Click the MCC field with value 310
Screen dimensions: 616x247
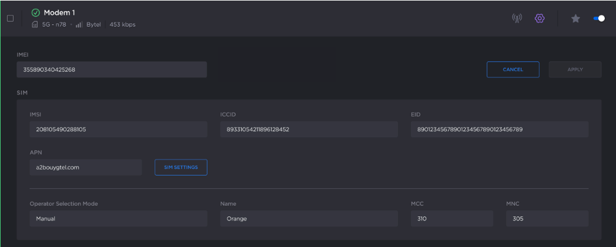(452, 219)
